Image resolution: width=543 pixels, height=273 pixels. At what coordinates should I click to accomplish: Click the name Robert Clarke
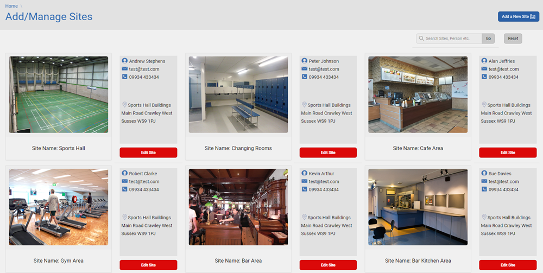pos(143,174)
